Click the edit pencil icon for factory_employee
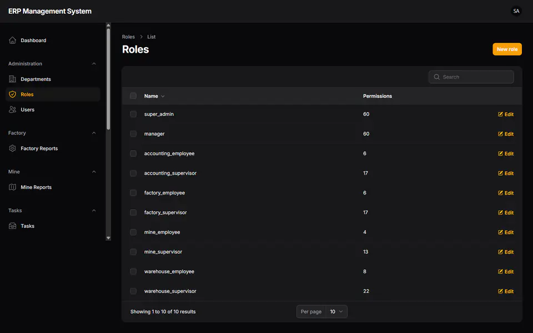Screen dimensions: 533x333 500,193
